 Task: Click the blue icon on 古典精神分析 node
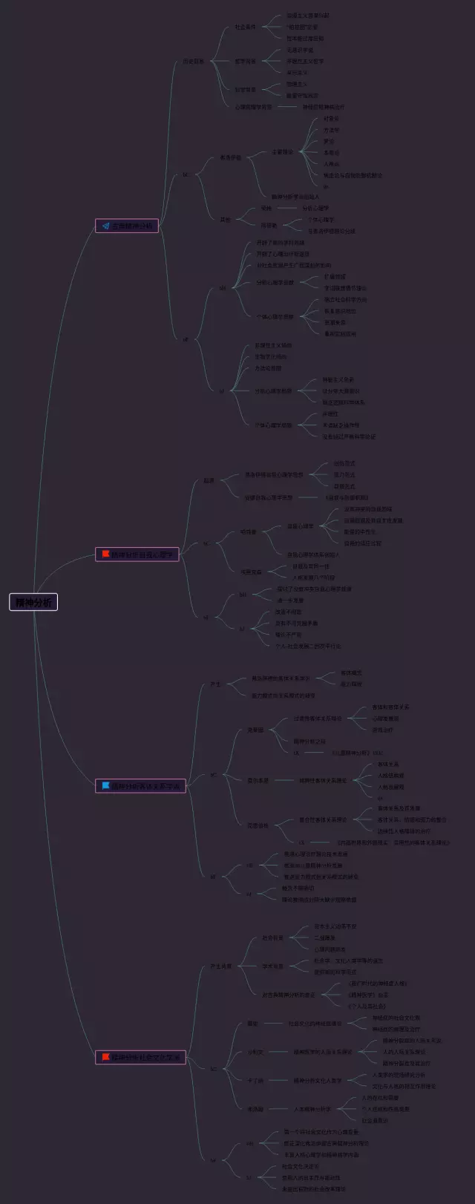coord(105,226)
